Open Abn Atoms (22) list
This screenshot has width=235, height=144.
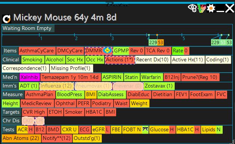(x=21, y=138)
